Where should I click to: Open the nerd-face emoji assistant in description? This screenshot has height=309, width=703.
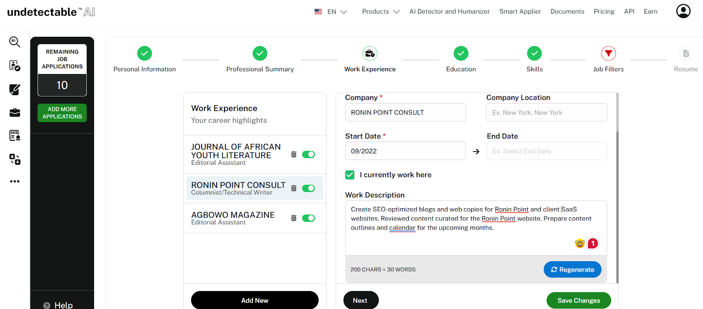click(x=580, y=243)
